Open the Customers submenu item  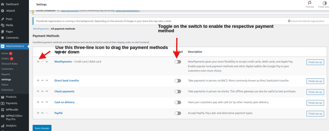point(7,69)
